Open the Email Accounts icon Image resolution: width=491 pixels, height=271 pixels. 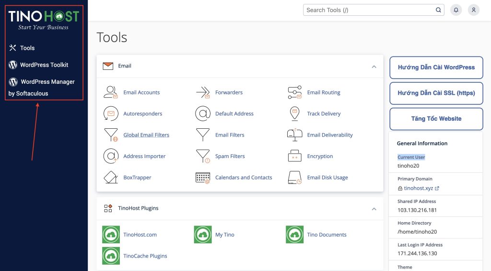[111, 92]
